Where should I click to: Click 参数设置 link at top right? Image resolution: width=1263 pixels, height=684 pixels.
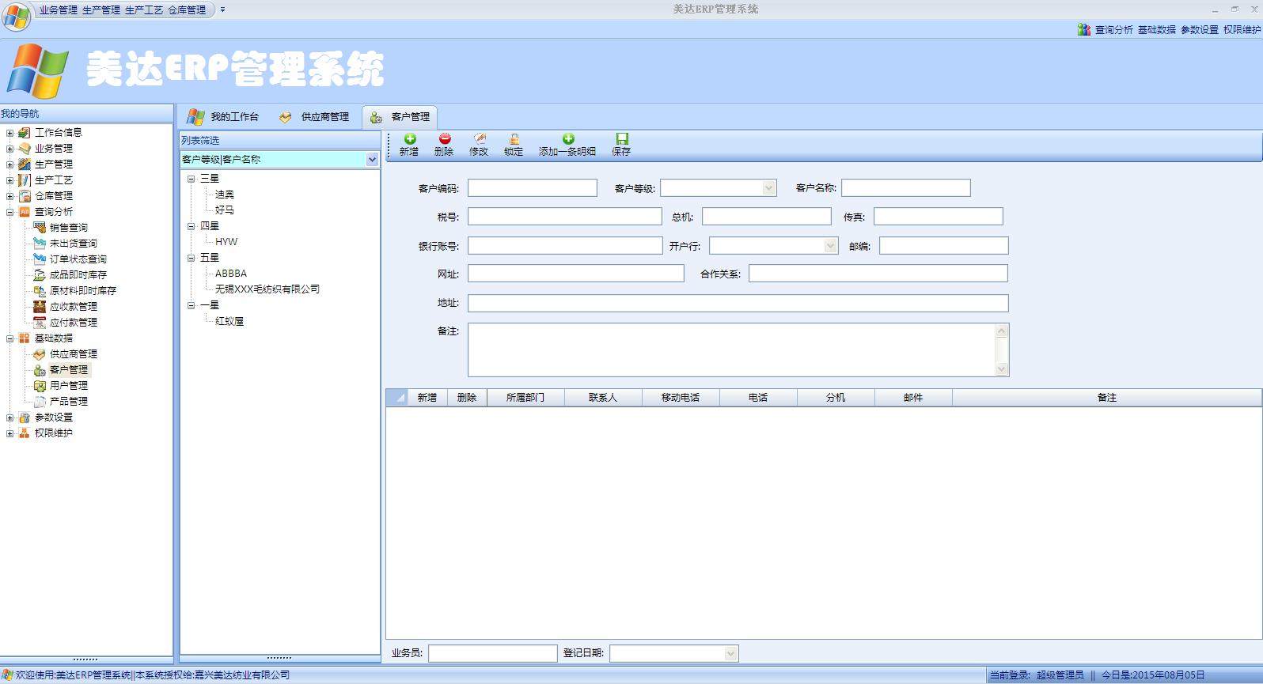[1200, 30]
